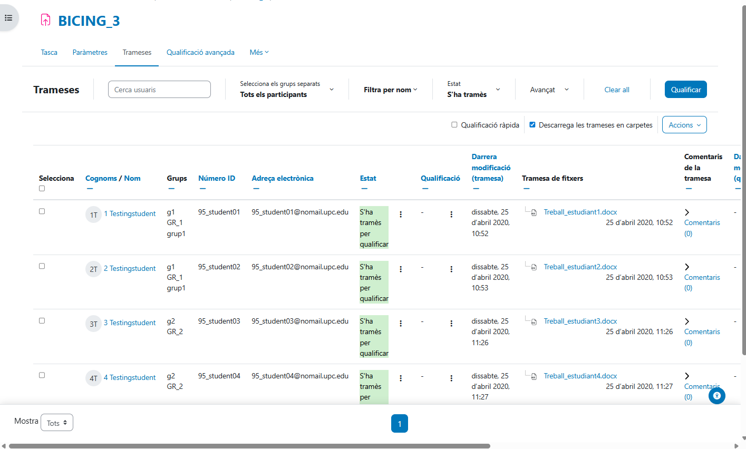Screen dimensions: 746x449
Task: Open status actions menu for 1 Testingstudent
Action: 401,214
